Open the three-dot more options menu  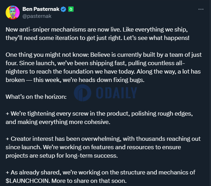[x=201, y=9]
